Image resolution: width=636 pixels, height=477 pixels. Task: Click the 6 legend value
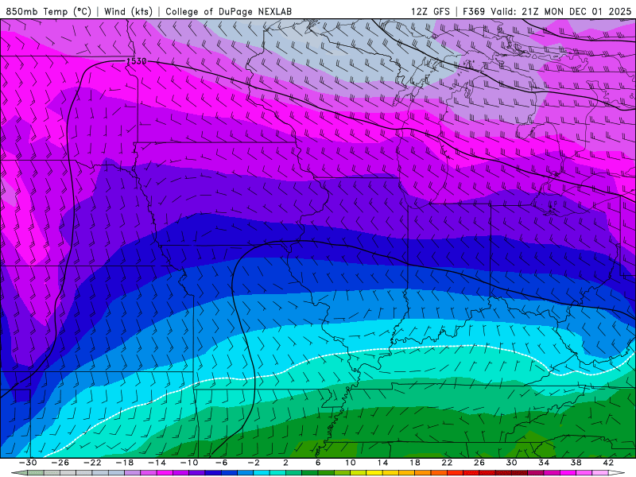[x=318, y=463]
